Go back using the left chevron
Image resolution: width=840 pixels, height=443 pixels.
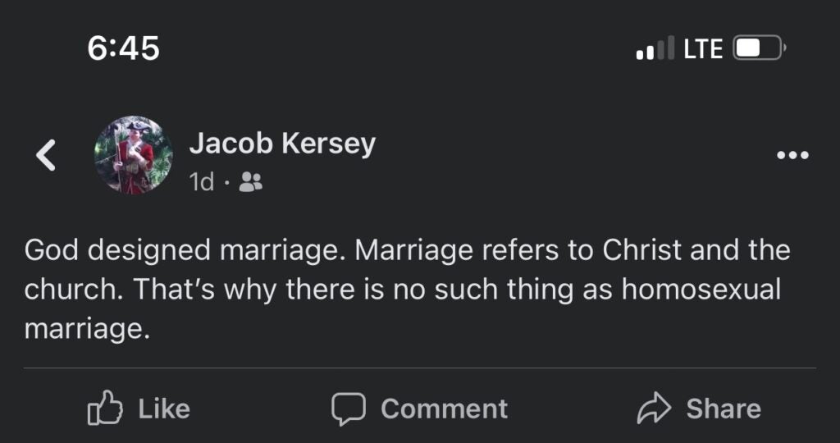pos(47,155)
